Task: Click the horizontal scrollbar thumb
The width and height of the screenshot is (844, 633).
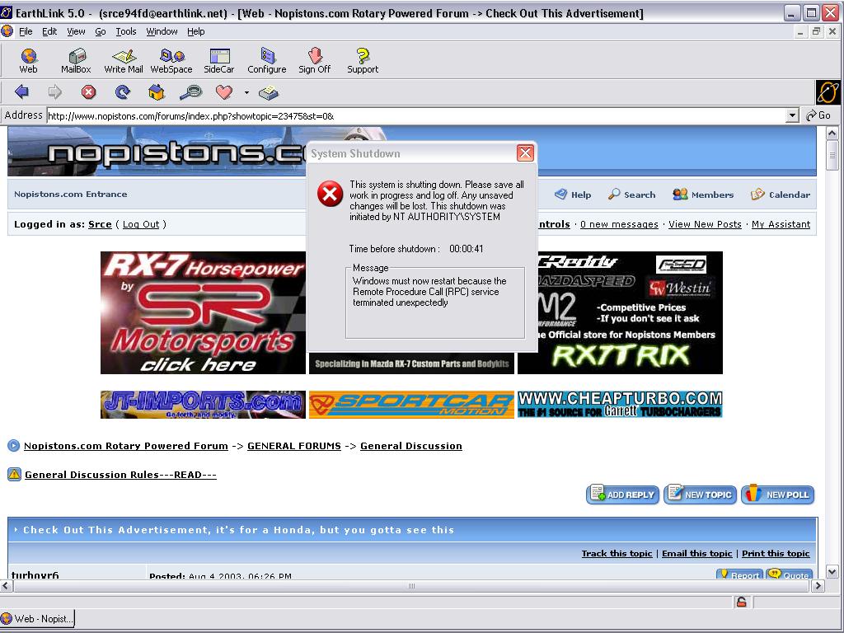Action: (x=411, y=586)
